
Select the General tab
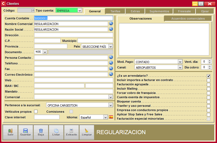tap(95, 11)
